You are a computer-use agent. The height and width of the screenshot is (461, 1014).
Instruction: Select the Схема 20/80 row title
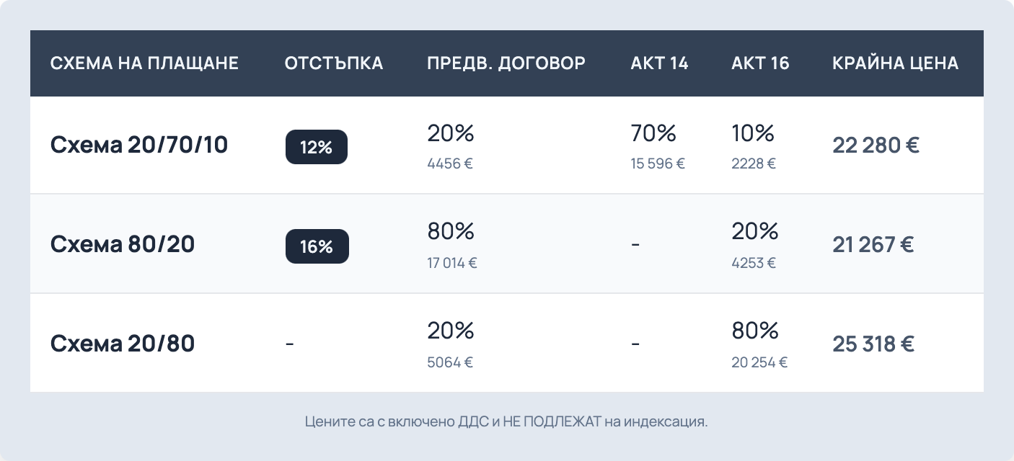tap(123, 344)
